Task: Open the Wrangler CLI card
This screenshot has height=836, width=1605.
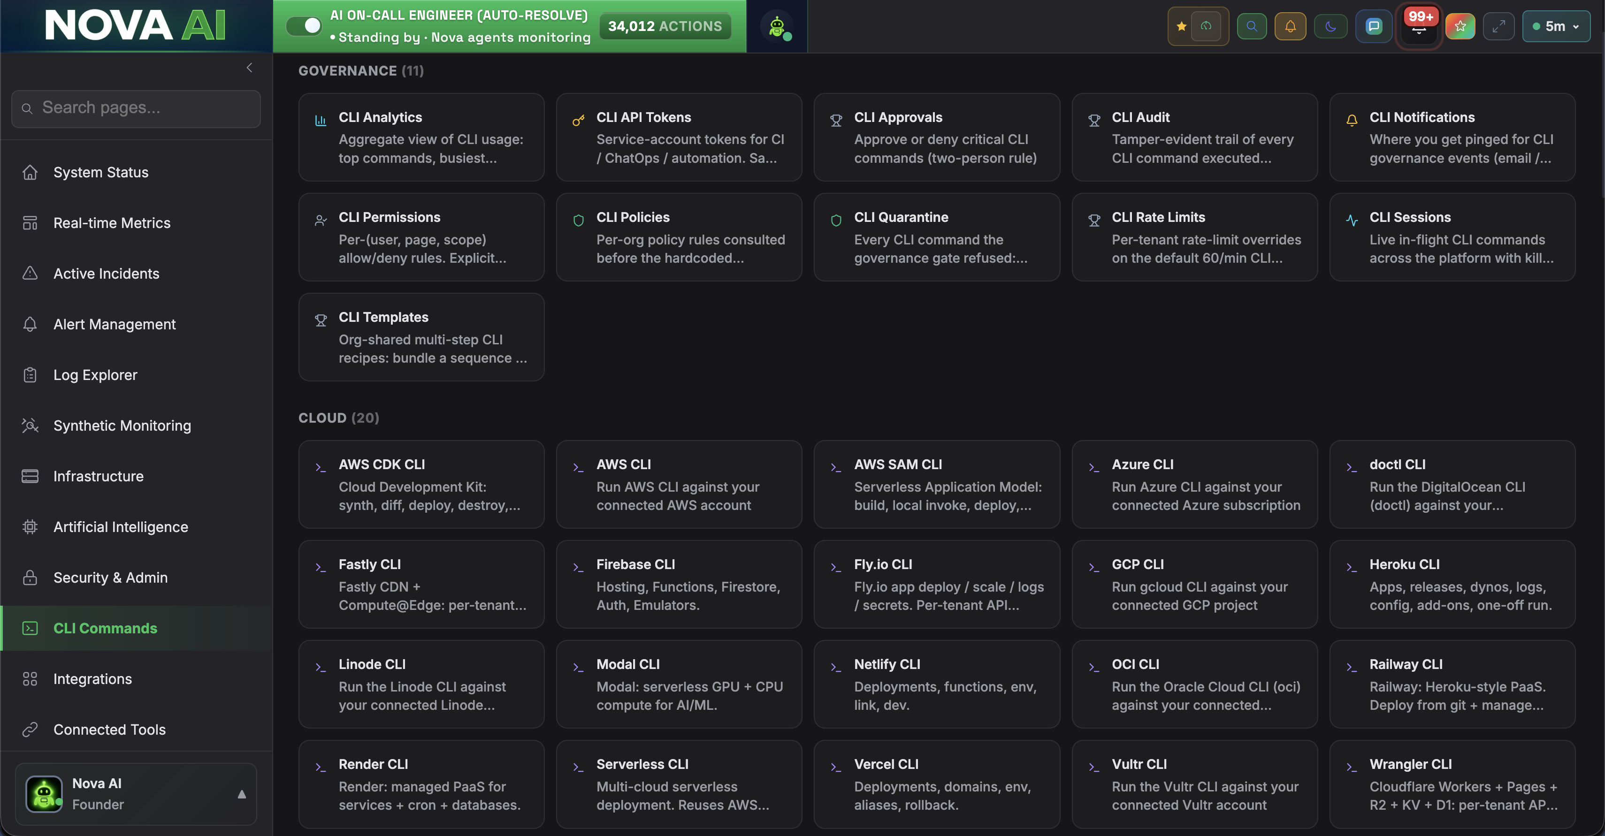Action: tap(1452, 783)
